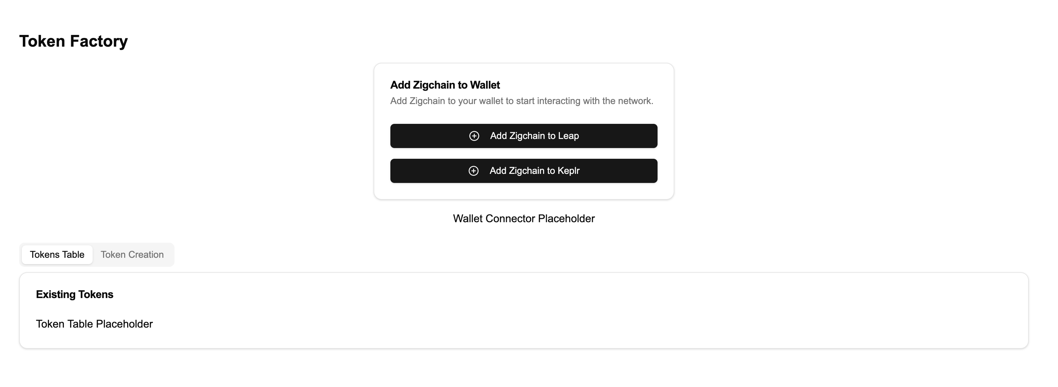
Task: Click the Existing Tokens heading
Action: (x=74, y=295)
